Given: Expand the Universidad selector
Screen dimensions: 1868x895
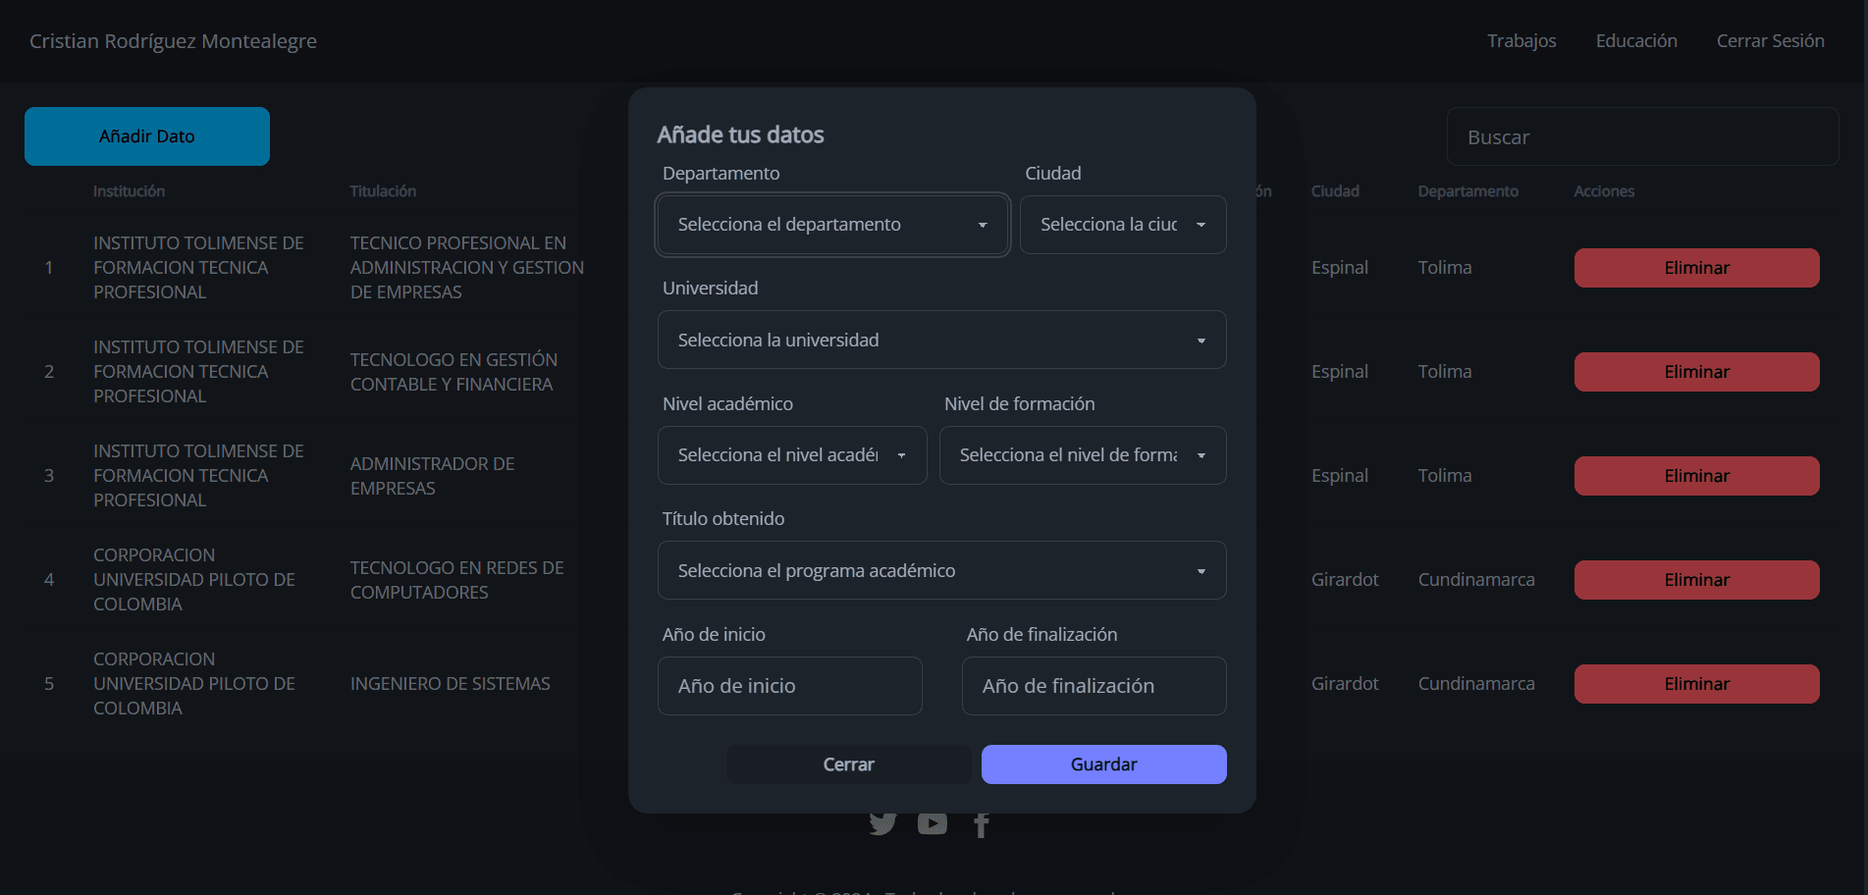Looking at the screenshot, I should 942,340.
